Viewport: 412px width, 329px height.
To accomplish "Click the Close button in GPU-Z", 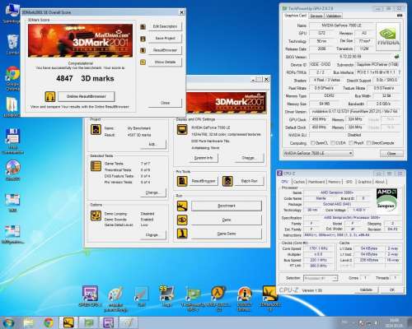I will tap(391, 154).
